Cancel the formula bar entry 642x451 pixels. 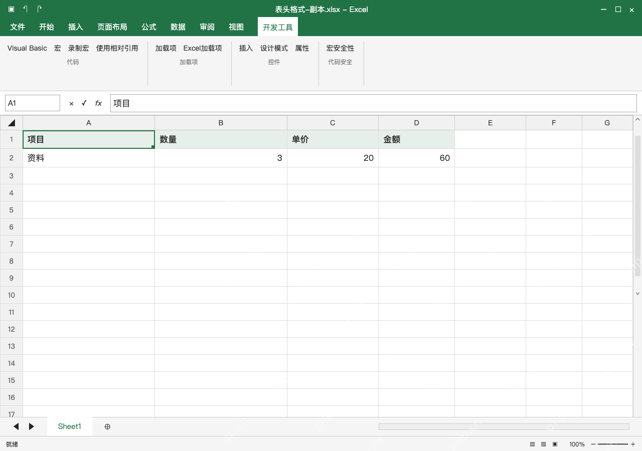tap(71, 104)
